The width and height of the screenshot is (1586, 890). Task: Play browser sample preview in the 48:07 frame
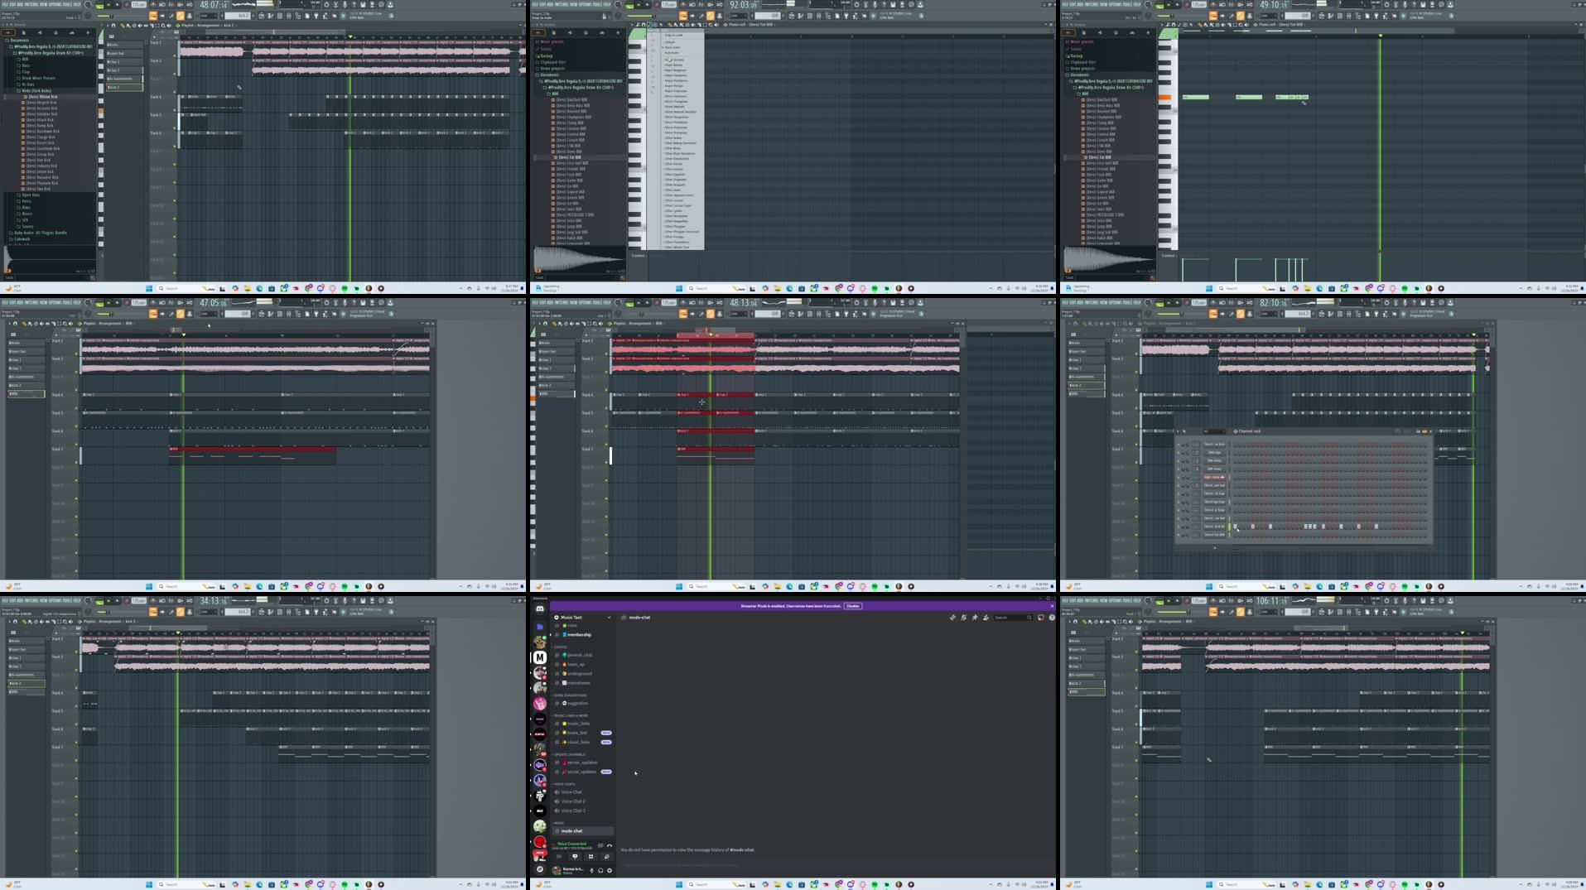click(8, 271)
